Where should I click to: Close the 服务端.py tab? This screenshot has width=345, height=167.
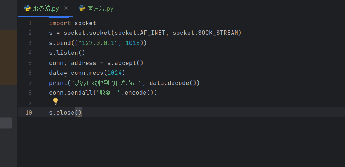(x=65, y=8)
